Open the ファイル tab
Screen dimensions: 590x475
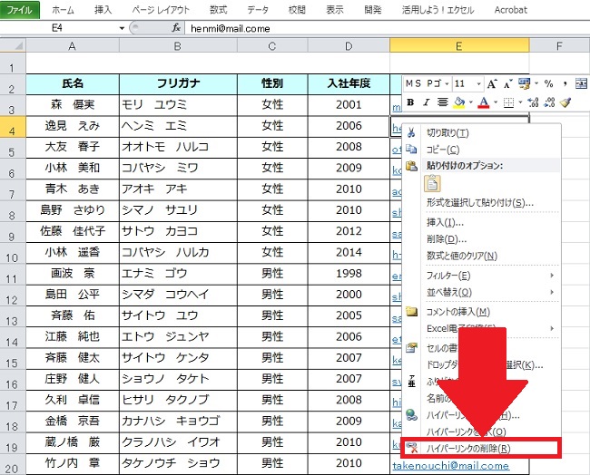20,9
